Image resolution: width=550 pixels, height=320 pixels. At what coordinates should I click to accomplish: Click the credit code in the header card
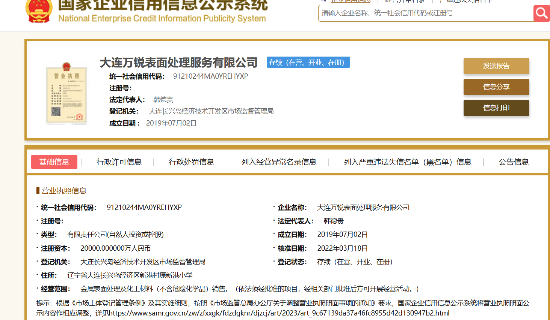coord(210,76)
